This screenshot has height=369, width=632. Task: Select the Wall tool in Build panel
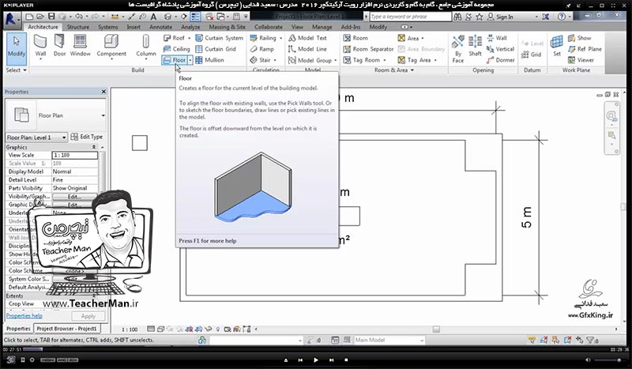pos(40,46)
